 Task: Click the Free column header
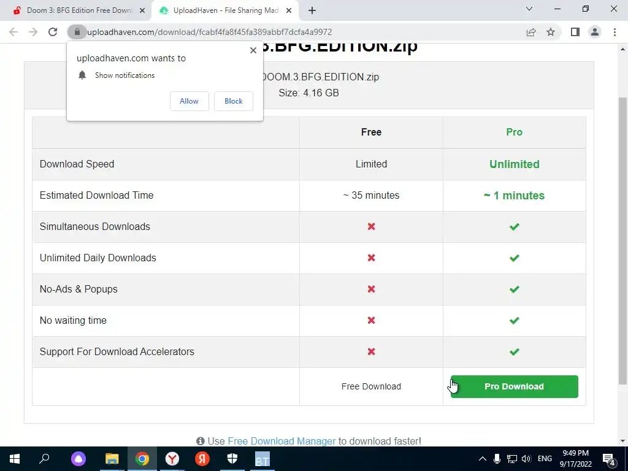371,132
